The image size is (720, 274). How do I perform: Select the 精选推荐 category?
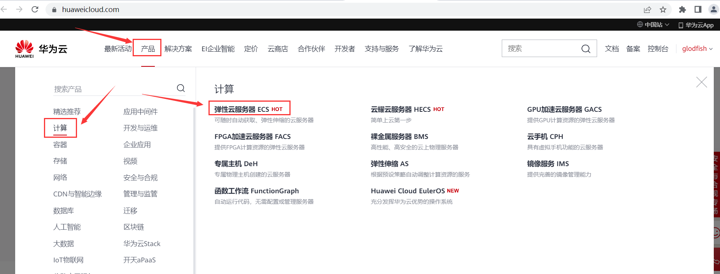(x=67, y=112)
